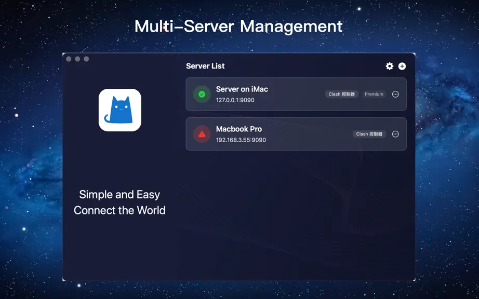479x299 pixels.
Task: Open more options for Server on iMac
Action: [x=395, y=94]
